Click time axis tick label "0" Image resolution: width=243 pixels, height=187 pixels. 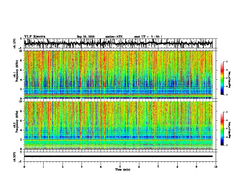click(24, 167)
